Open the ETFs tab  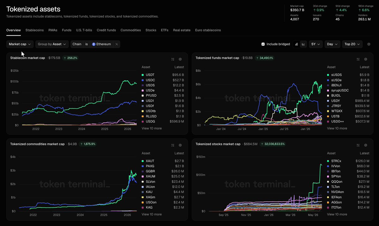click(165, 30)
